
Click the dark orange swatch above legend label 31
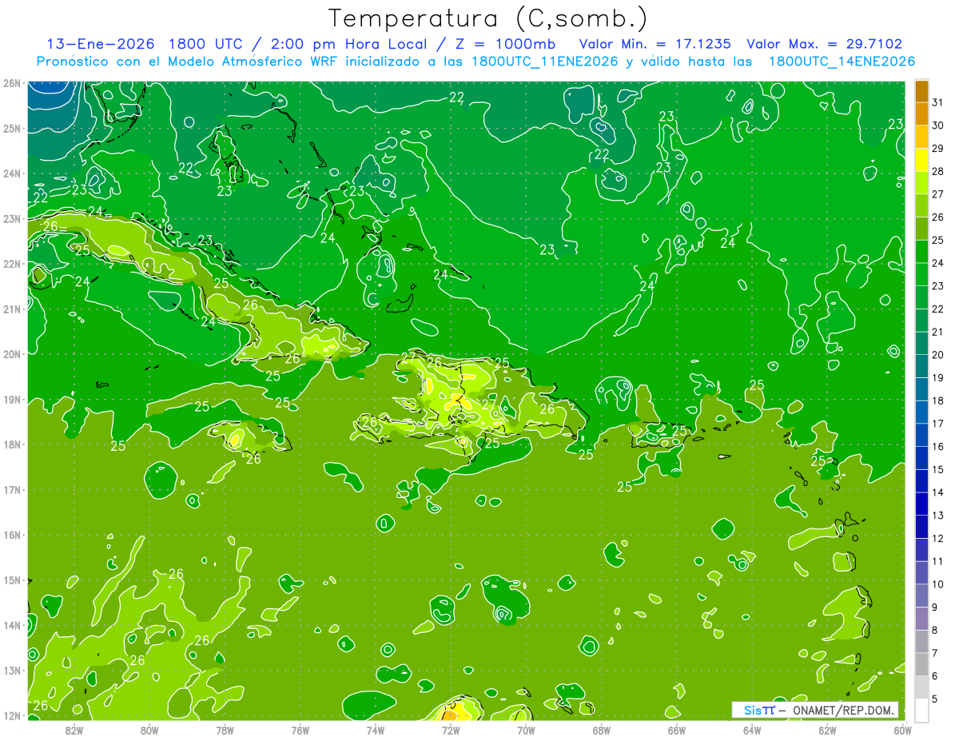(921, 91)
